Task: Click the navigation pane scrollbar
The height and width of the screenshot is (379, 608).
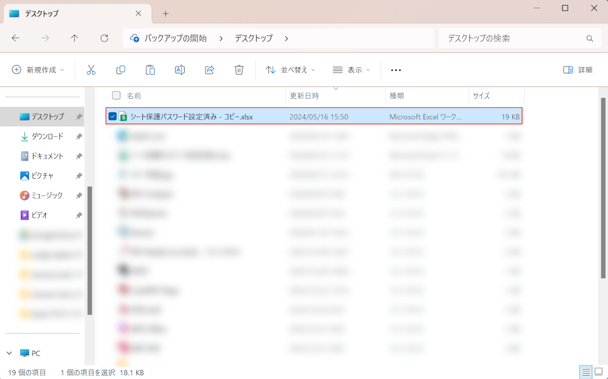Action: pyautogui.click(x=90, y=250)
